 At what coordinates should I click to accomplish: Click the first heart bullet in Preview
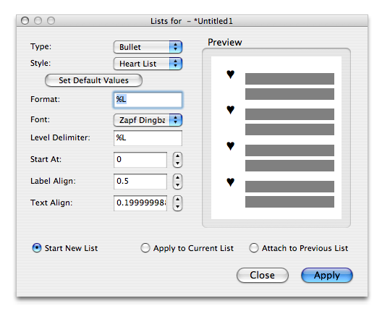click(x=231, y=74)
